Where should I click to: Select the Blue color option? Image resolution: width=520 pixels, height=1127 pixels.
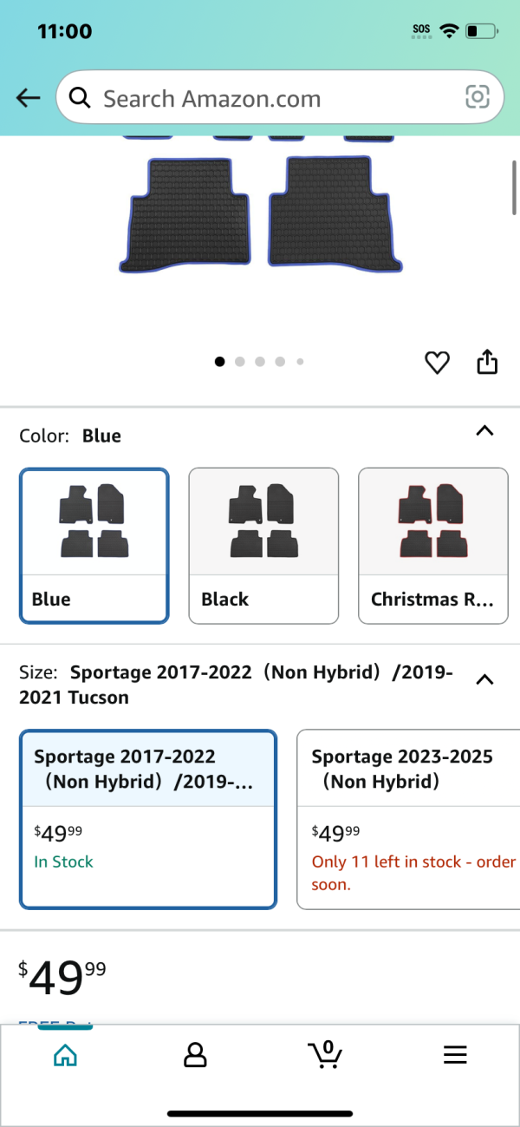tap(94, 546)
